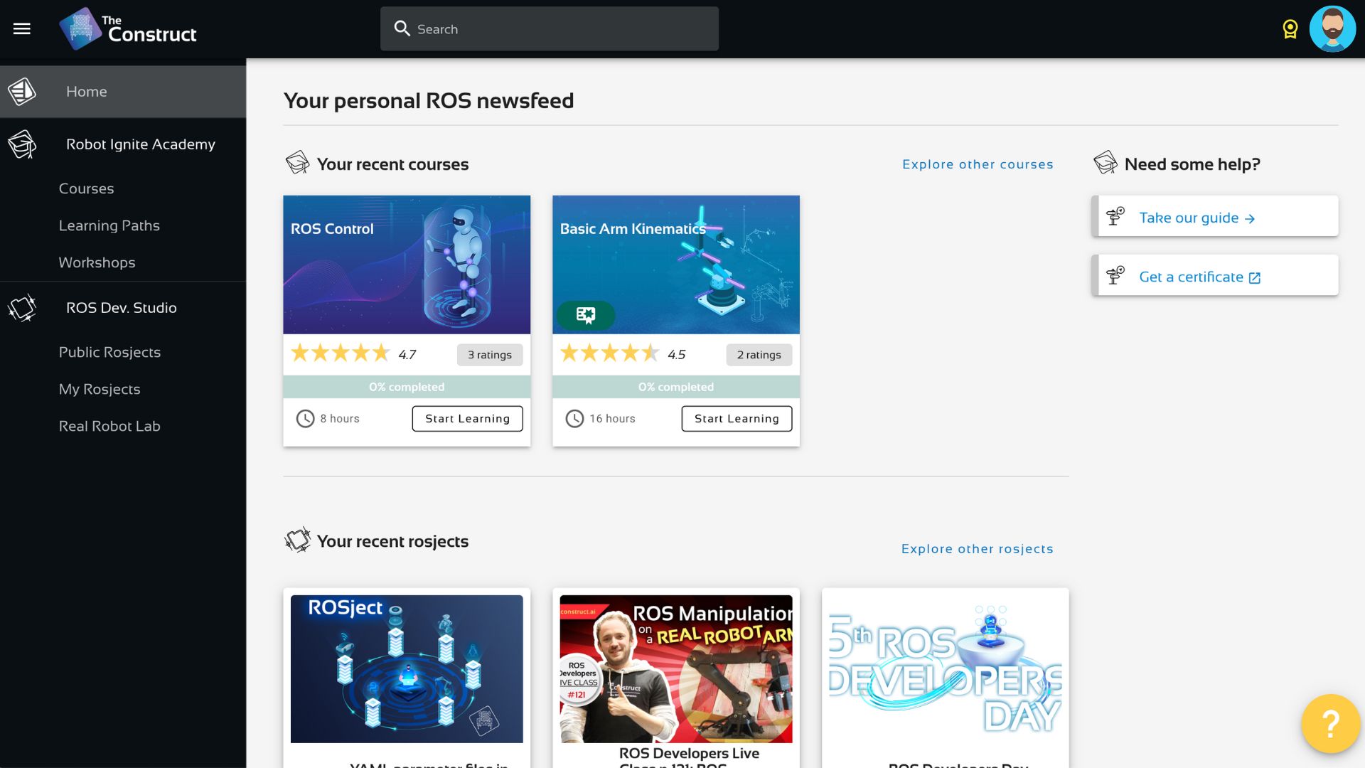Click the certificate badge on Basic Arm Kinematics
The image size is (1365, 768).
[585, 315]
